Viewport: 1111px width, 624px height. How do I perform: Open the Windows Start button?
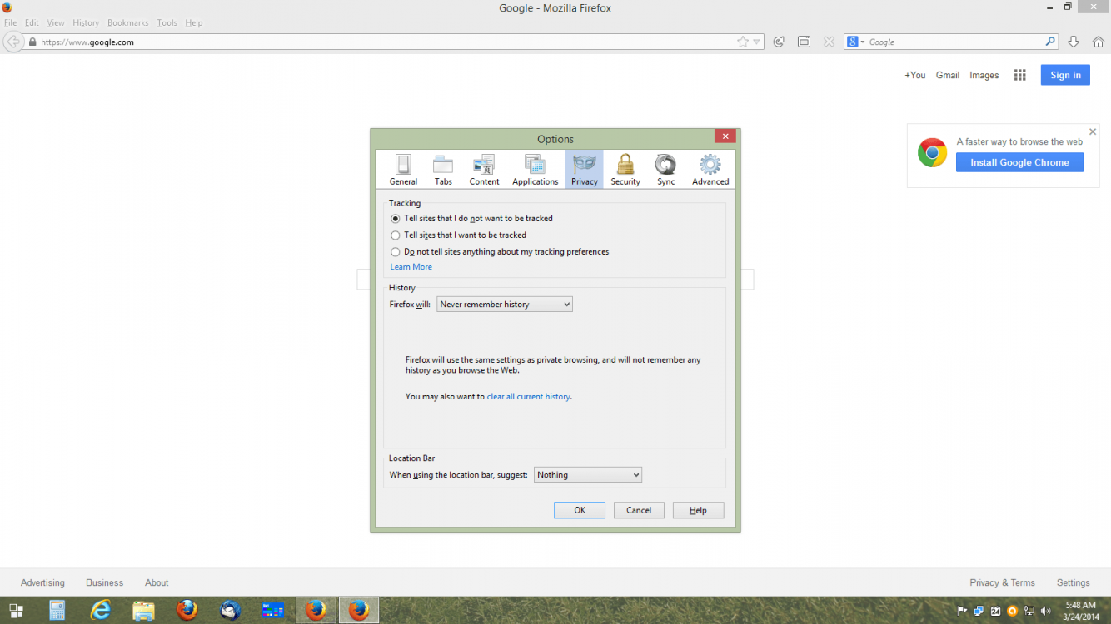(16, 611)
